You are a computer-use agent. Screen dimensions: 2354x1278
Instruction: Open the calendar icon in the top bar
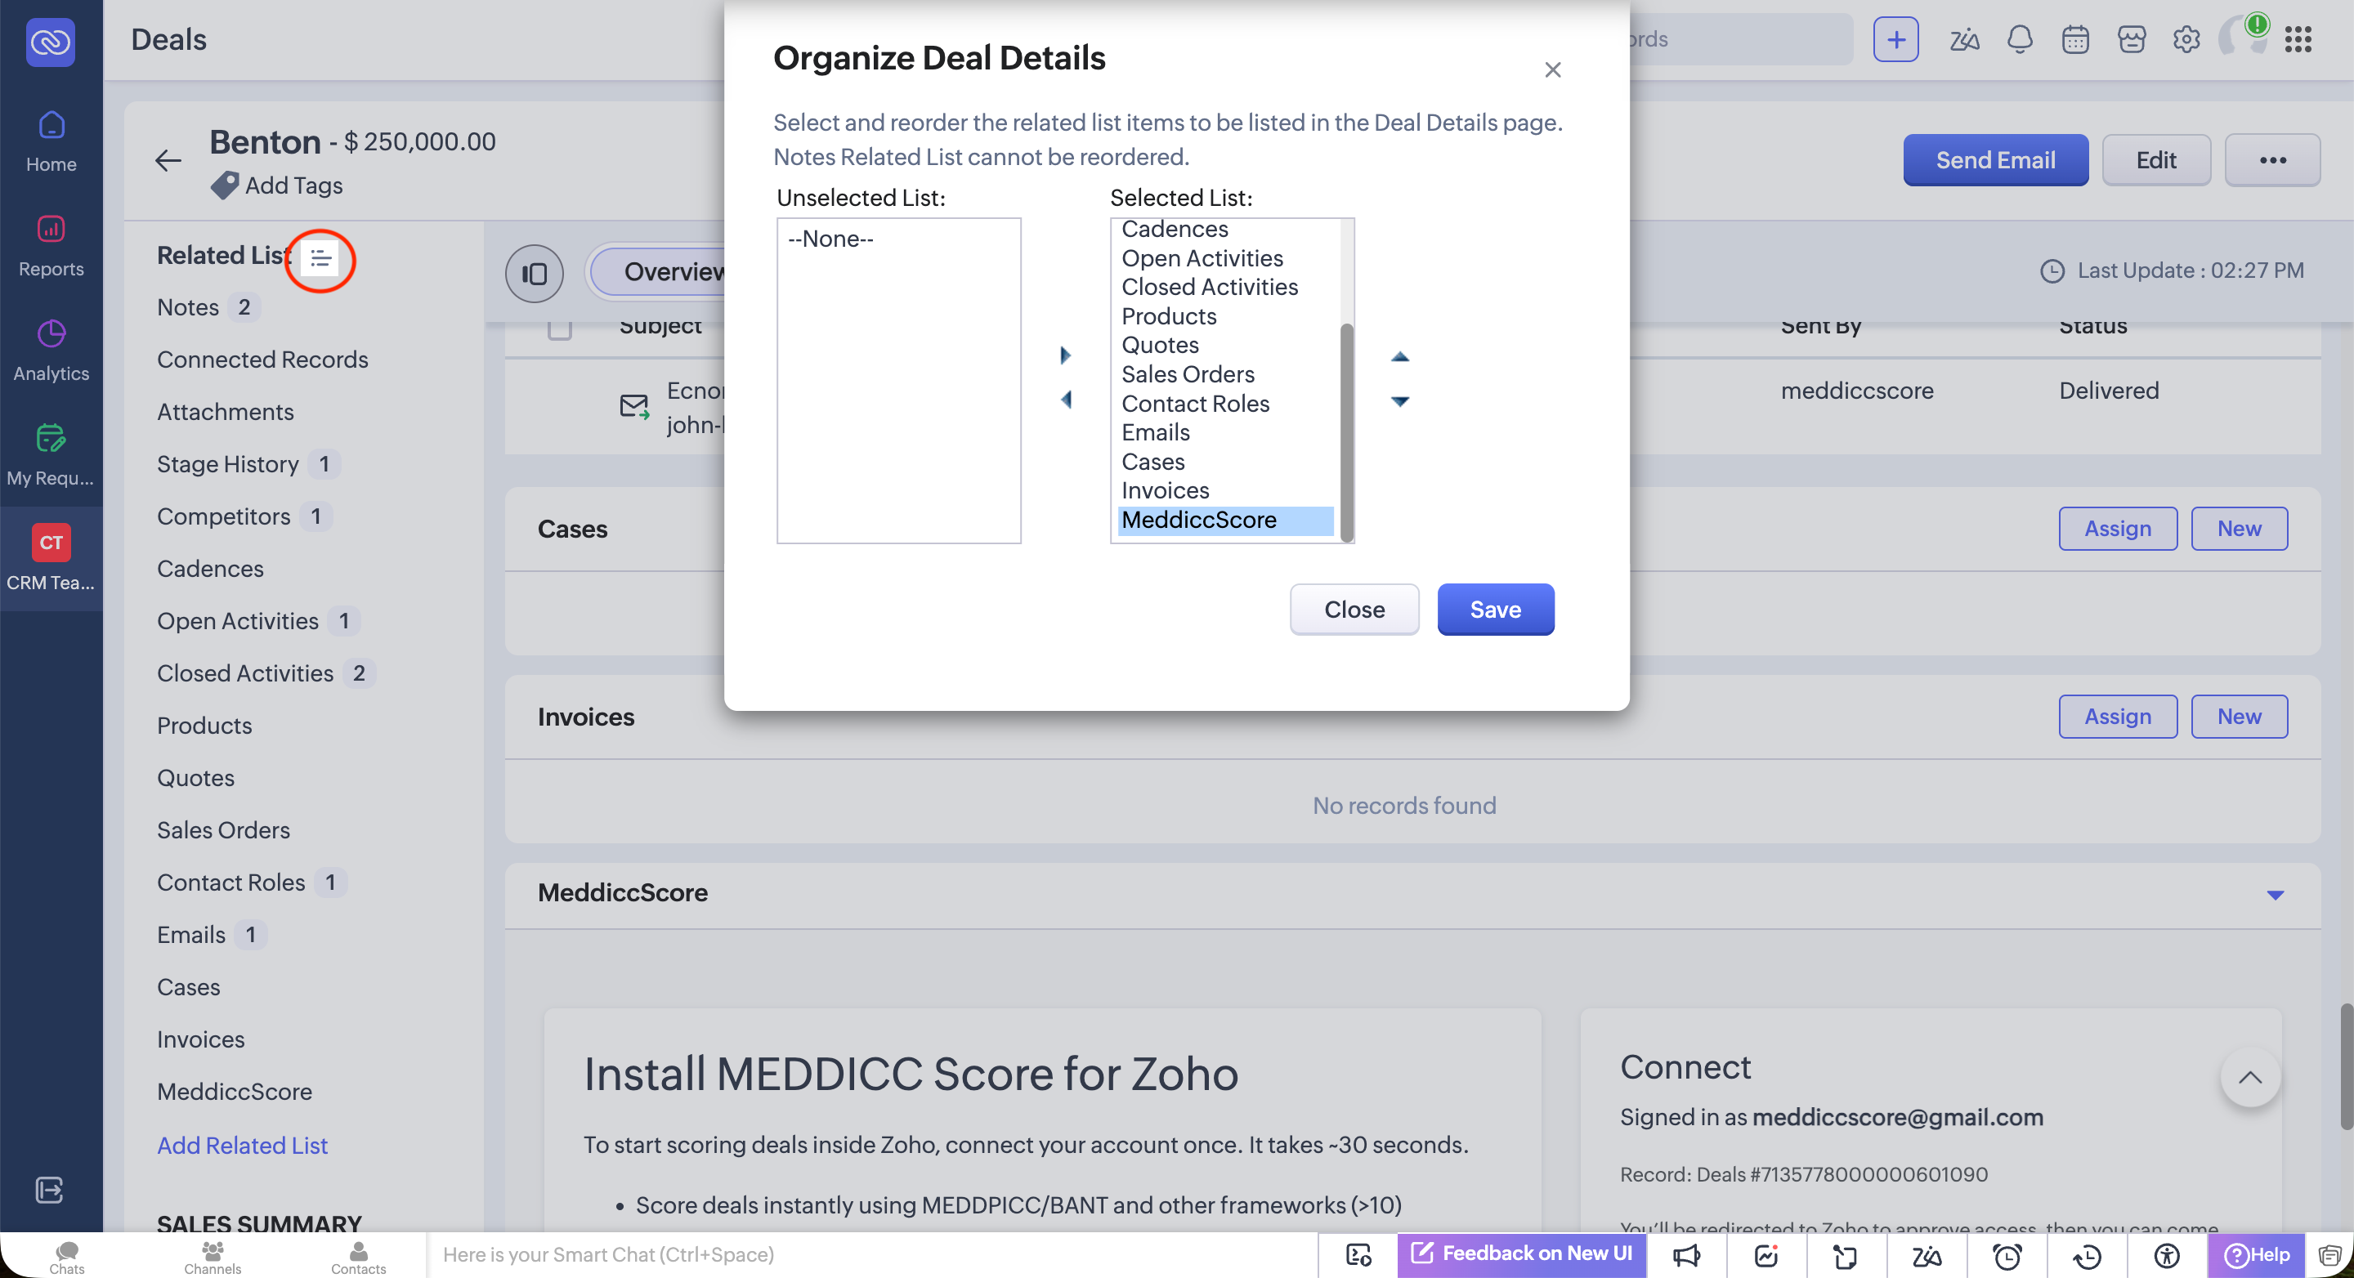point(2075,39)
